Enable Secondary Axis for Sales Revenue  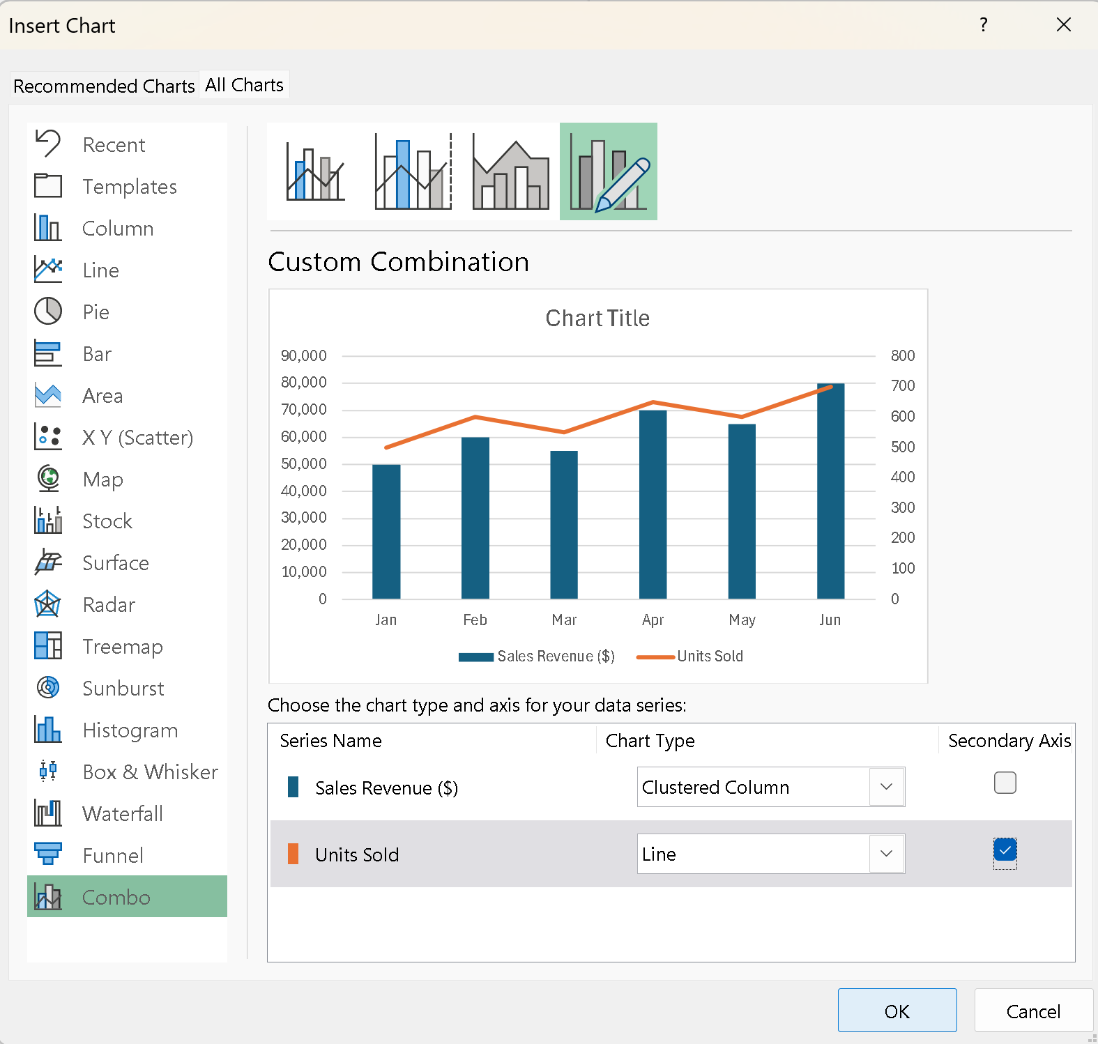click(1005, 783)
